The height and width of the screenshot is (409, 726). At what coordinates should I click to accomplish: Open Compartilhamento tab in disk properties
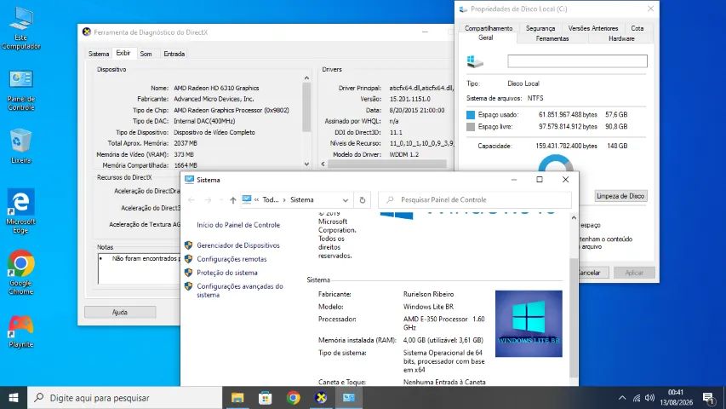[x=489, y=28]
